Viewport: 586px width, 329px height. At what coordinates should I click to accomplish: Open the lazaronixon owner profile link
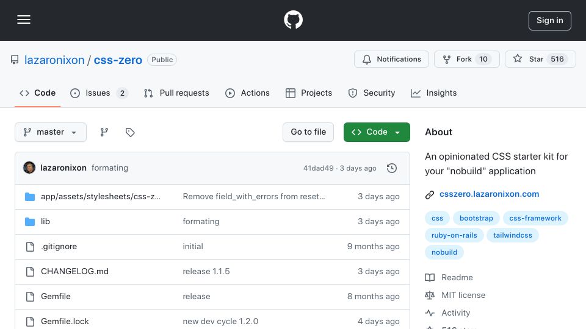coord(54,60)
